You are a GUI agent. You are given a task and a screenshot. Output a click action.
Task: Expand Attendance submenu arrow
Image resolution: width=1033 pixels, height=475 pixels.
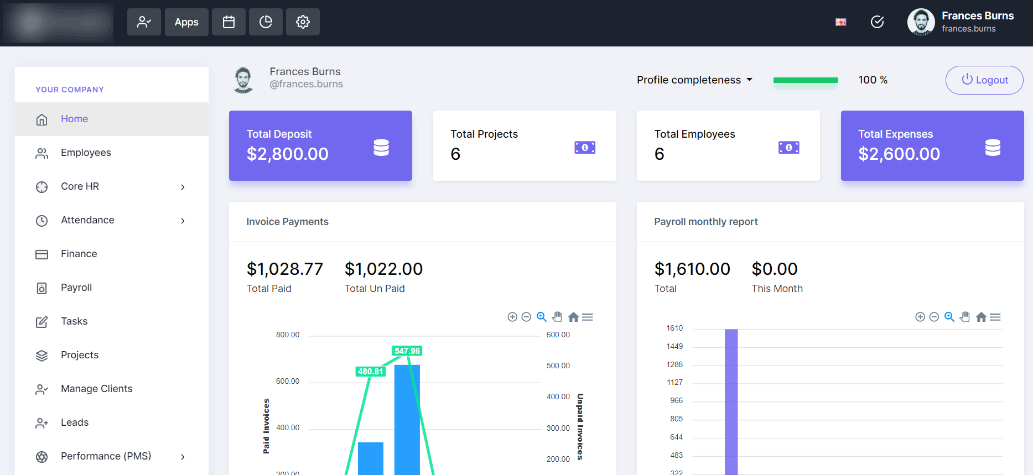pos(183,221)
